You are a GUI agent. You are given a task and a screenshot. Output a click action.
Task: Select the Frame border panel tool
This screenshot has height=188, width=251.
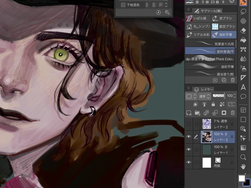click(243, 110)
